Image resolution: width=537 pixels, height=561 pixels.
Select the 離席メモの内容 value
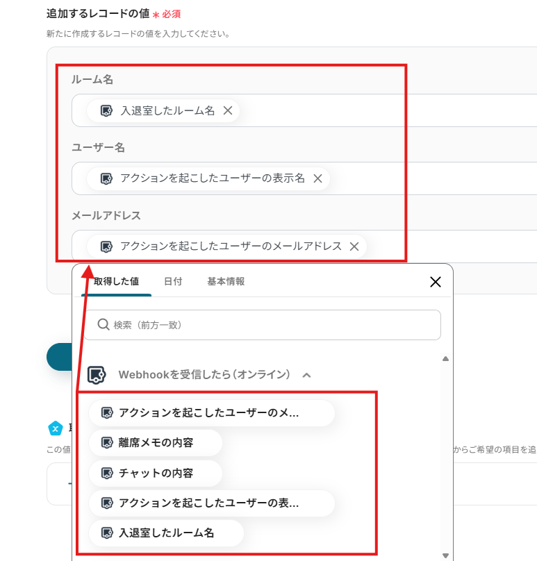point(156,443)
